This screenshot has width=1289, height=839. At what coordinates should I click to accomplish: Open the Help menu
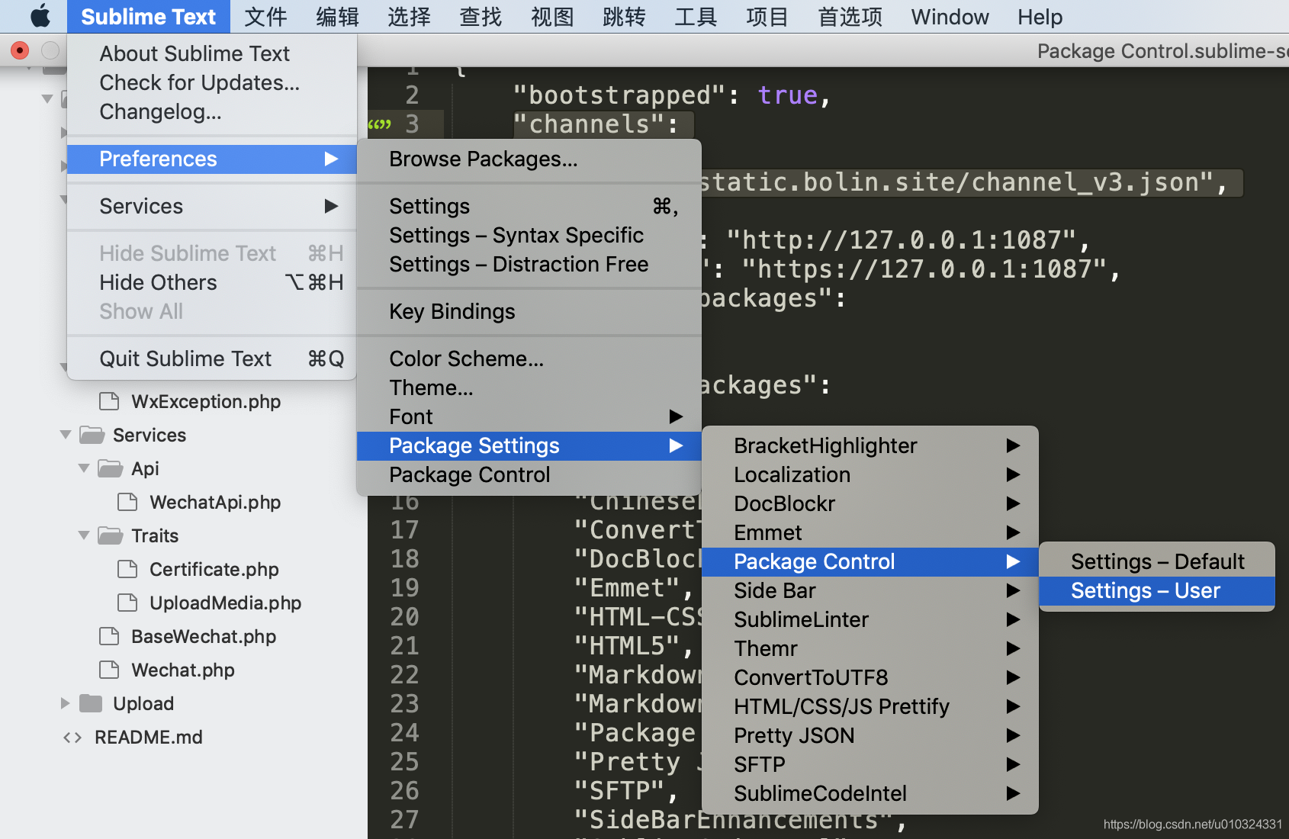(x=1040, y=16)
